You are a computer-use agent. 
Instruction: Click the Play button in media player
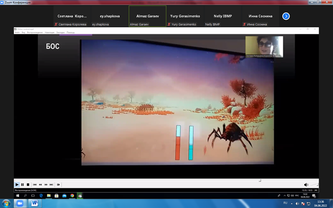17,185
